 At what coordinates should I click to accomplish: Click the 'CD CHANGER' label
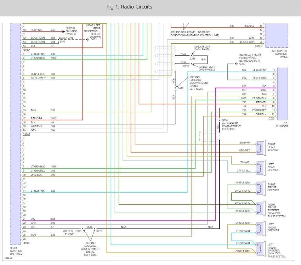(x=282, y=125)
